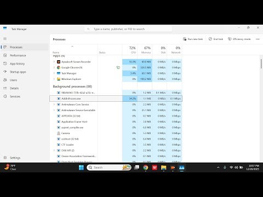The image size is (263, 197).
Task: Go to Startup apps page
Action: [25, 72]
